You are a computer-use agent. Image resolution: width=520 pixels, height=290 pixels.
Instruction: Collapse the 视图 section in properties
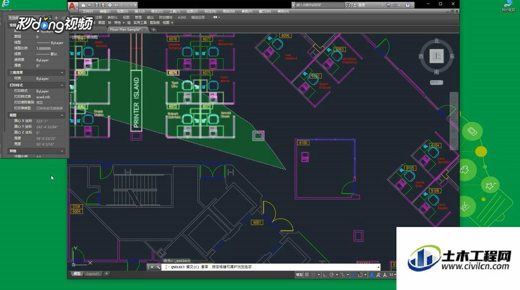(x=62, y=116)
